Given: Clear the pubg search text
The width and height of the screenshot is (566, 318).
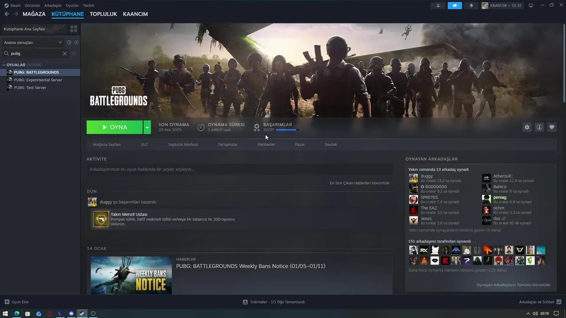Looking at the screenshot, I should point(65,53).
